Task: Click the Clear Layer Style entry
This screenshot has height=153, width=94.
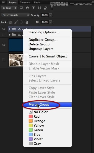Action: [48, 97]
